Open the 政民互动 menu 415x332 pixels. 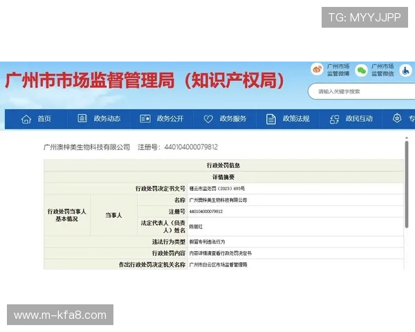tap(359, 118)
